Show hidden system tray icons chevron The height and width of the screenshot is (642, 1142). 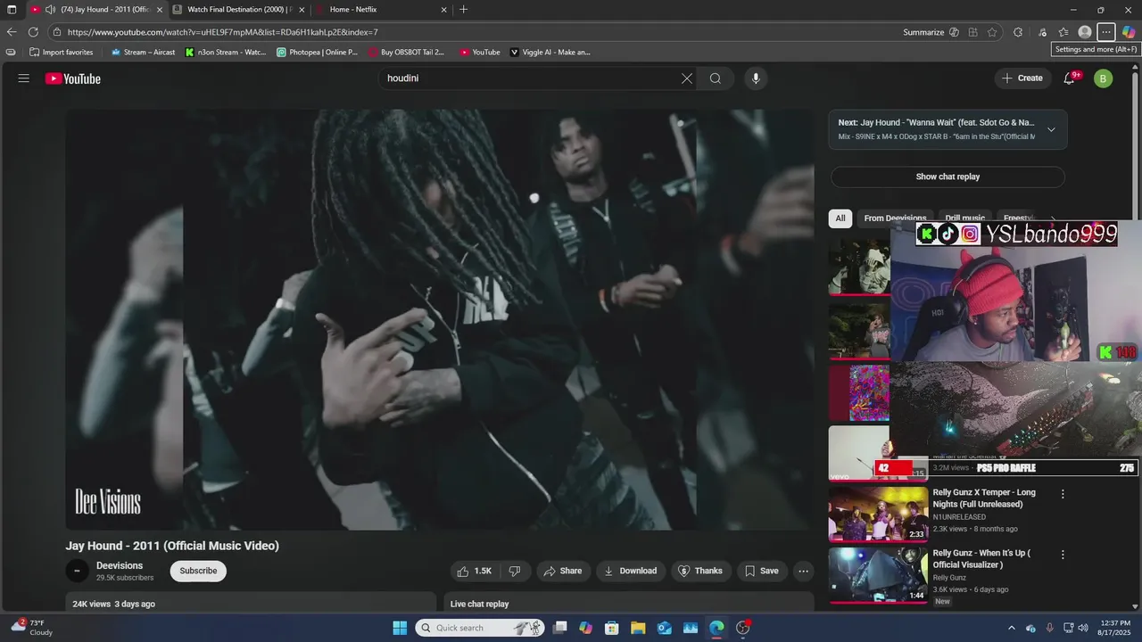(1011, 628)
